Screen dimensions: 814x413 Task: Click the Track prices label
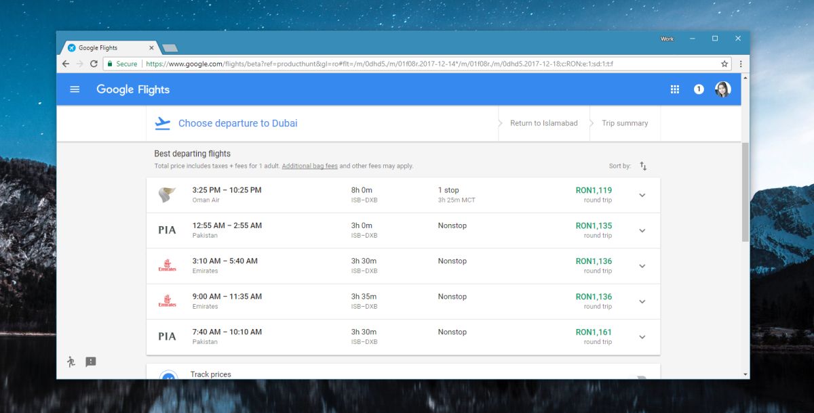(x=211, y=374)
